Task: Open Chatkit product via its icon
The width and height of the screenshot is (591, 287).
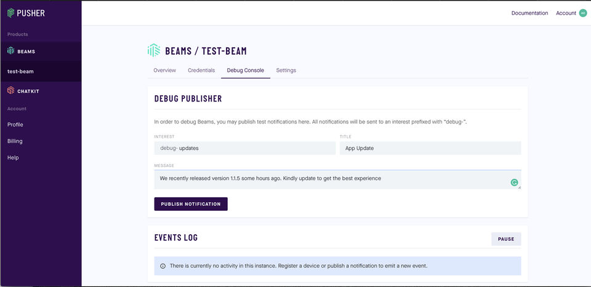Action: coord(10,91)
